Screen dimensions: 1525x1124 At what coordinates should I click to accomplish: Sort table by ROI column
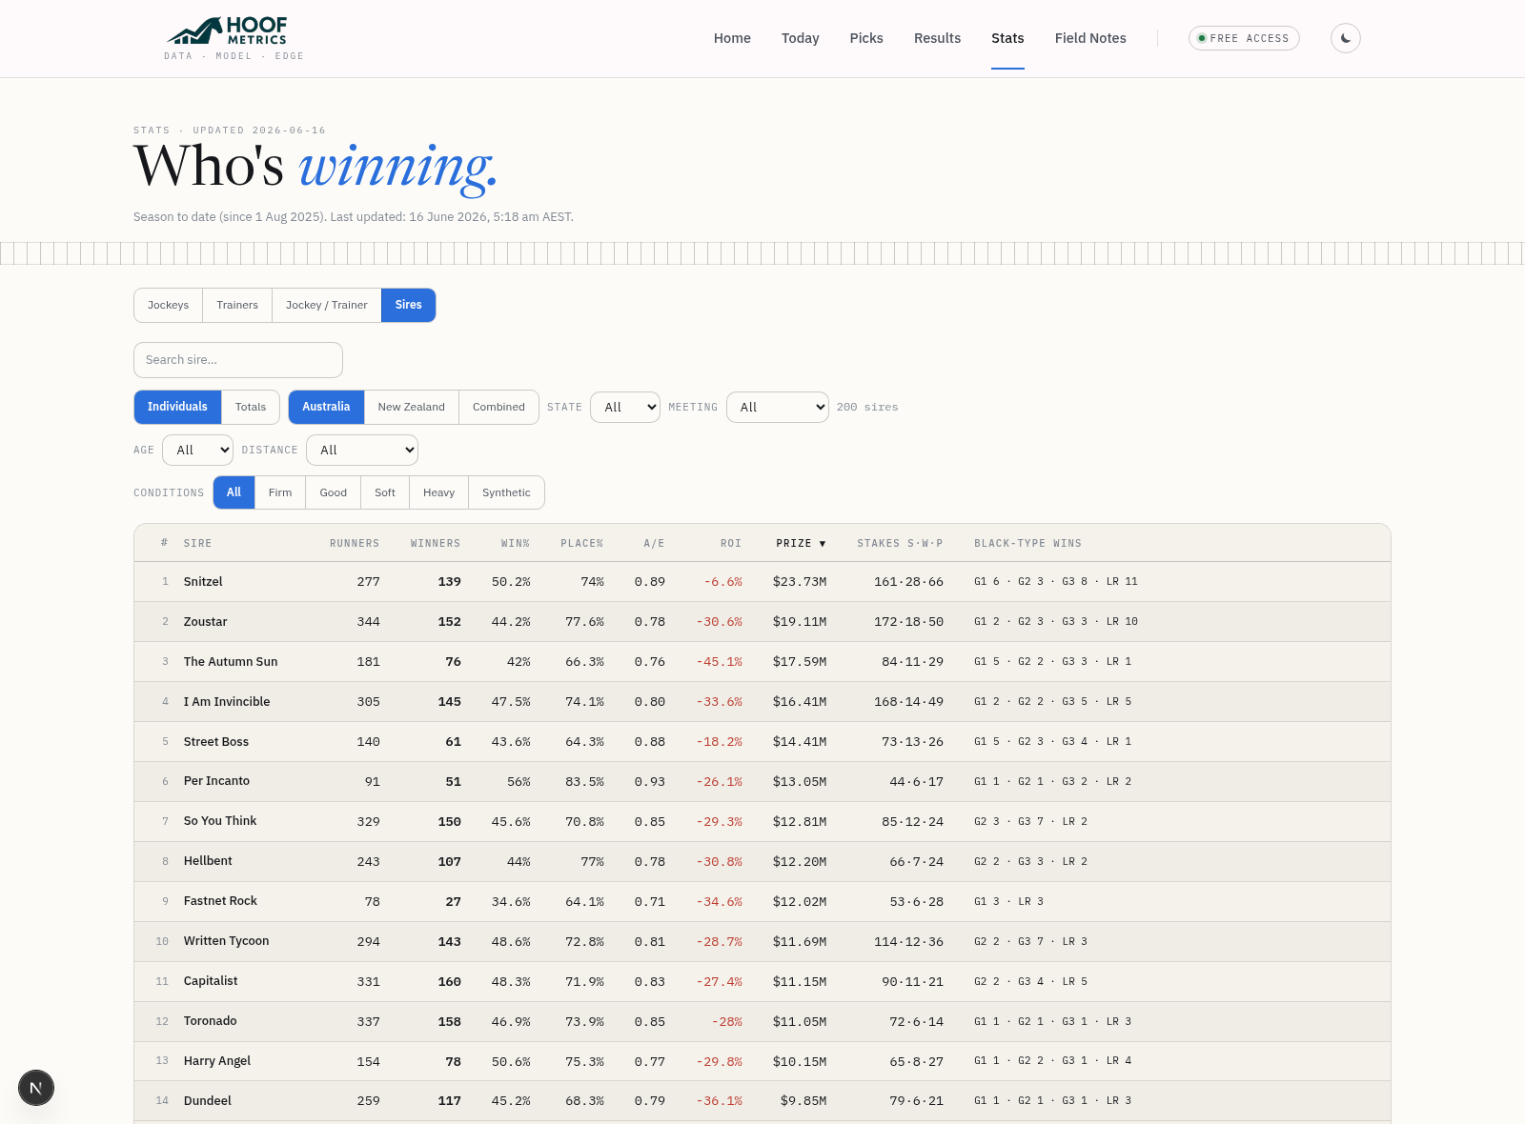[x=731, y=544]
